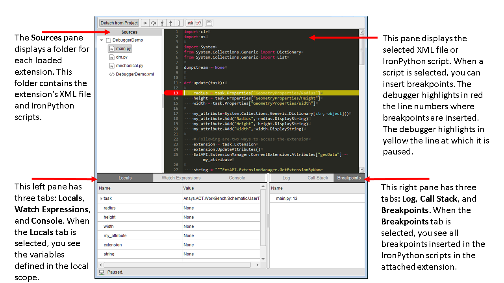This screenshot has height=283, width=504.
Task: Expand the task variable in Locals
Action: tap(101, 199)
